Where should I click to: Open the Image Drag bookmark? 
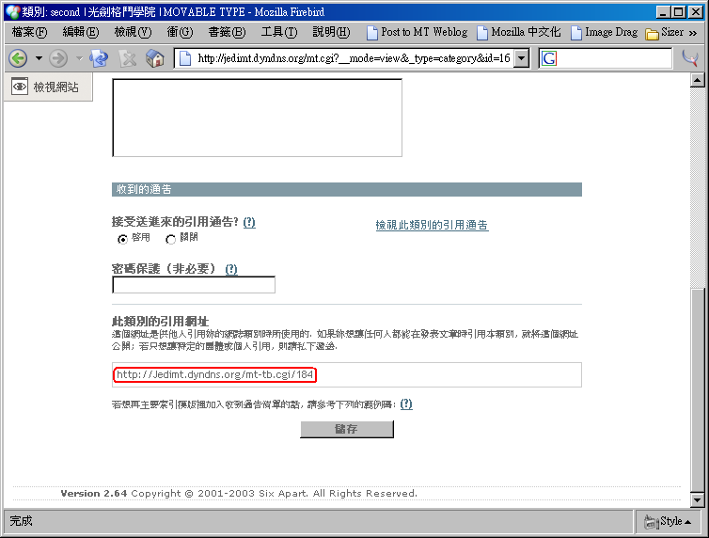pos(604,32)
